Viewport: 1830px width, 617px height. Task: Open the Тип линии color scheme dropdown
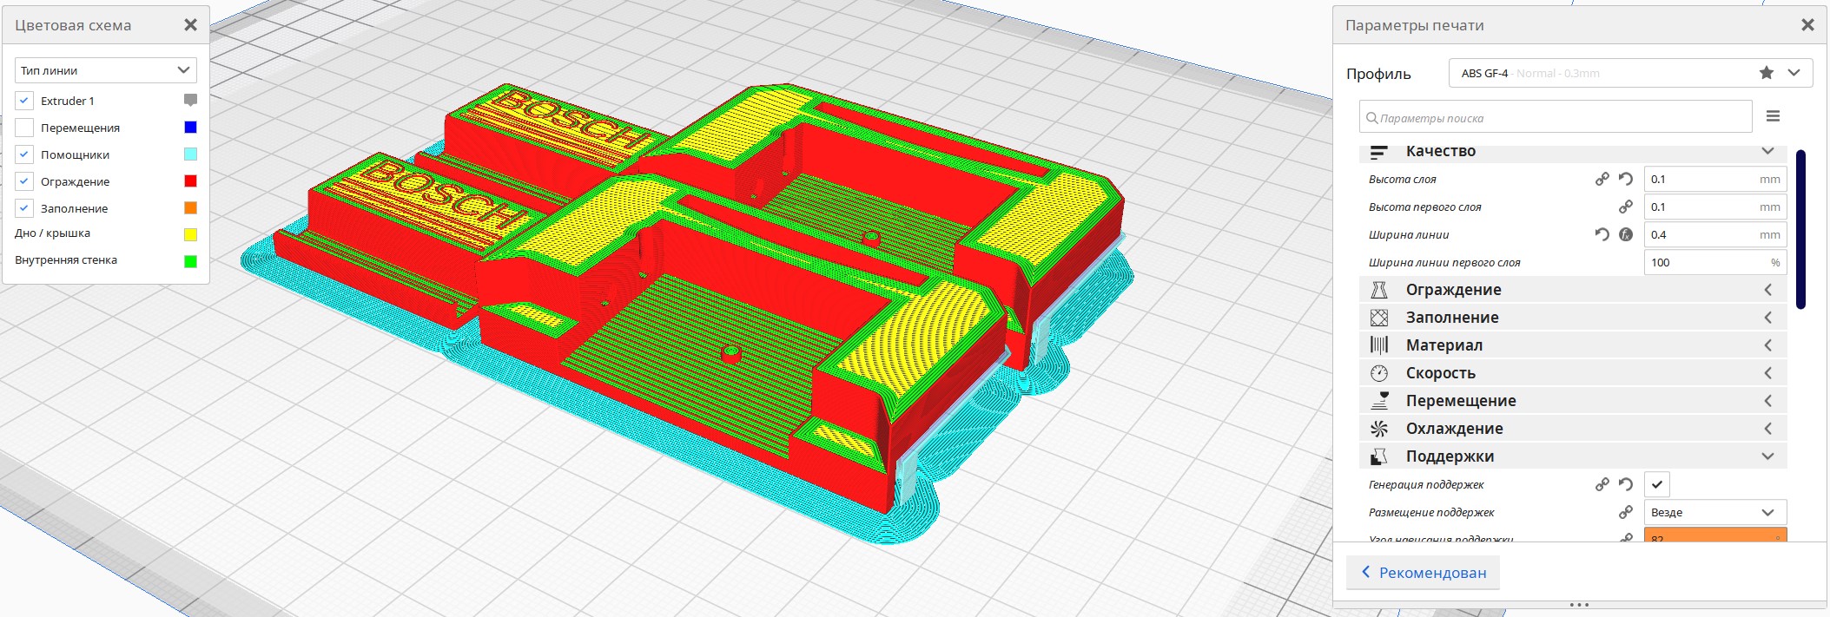[x=106, y=70]
